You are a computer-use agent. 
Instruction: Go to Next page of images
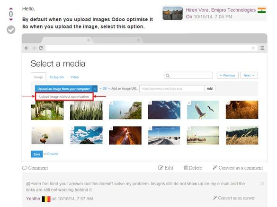(x=249, y=75)
